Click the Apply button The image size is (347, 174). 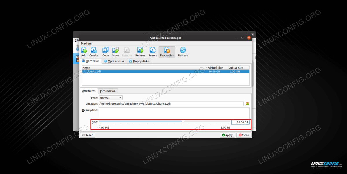click(227, 135)
